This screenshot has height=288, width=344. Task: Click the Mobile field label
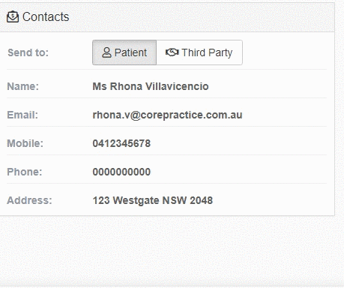25,143
